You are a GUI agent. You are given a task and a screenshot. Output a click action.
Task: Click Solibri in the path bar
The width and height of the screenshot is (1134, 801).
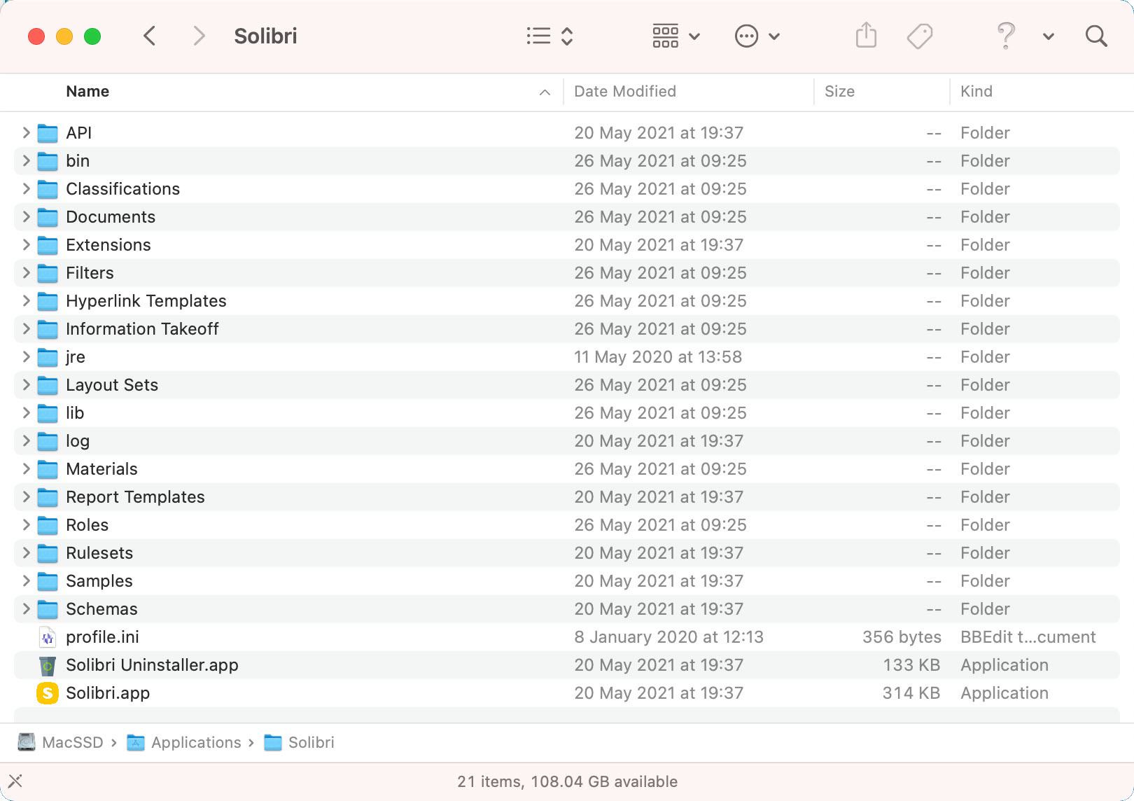pyautogui.click(x=311, y=742)
